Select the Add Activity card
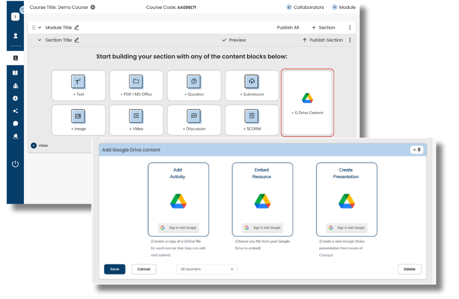 pos(178,199)
